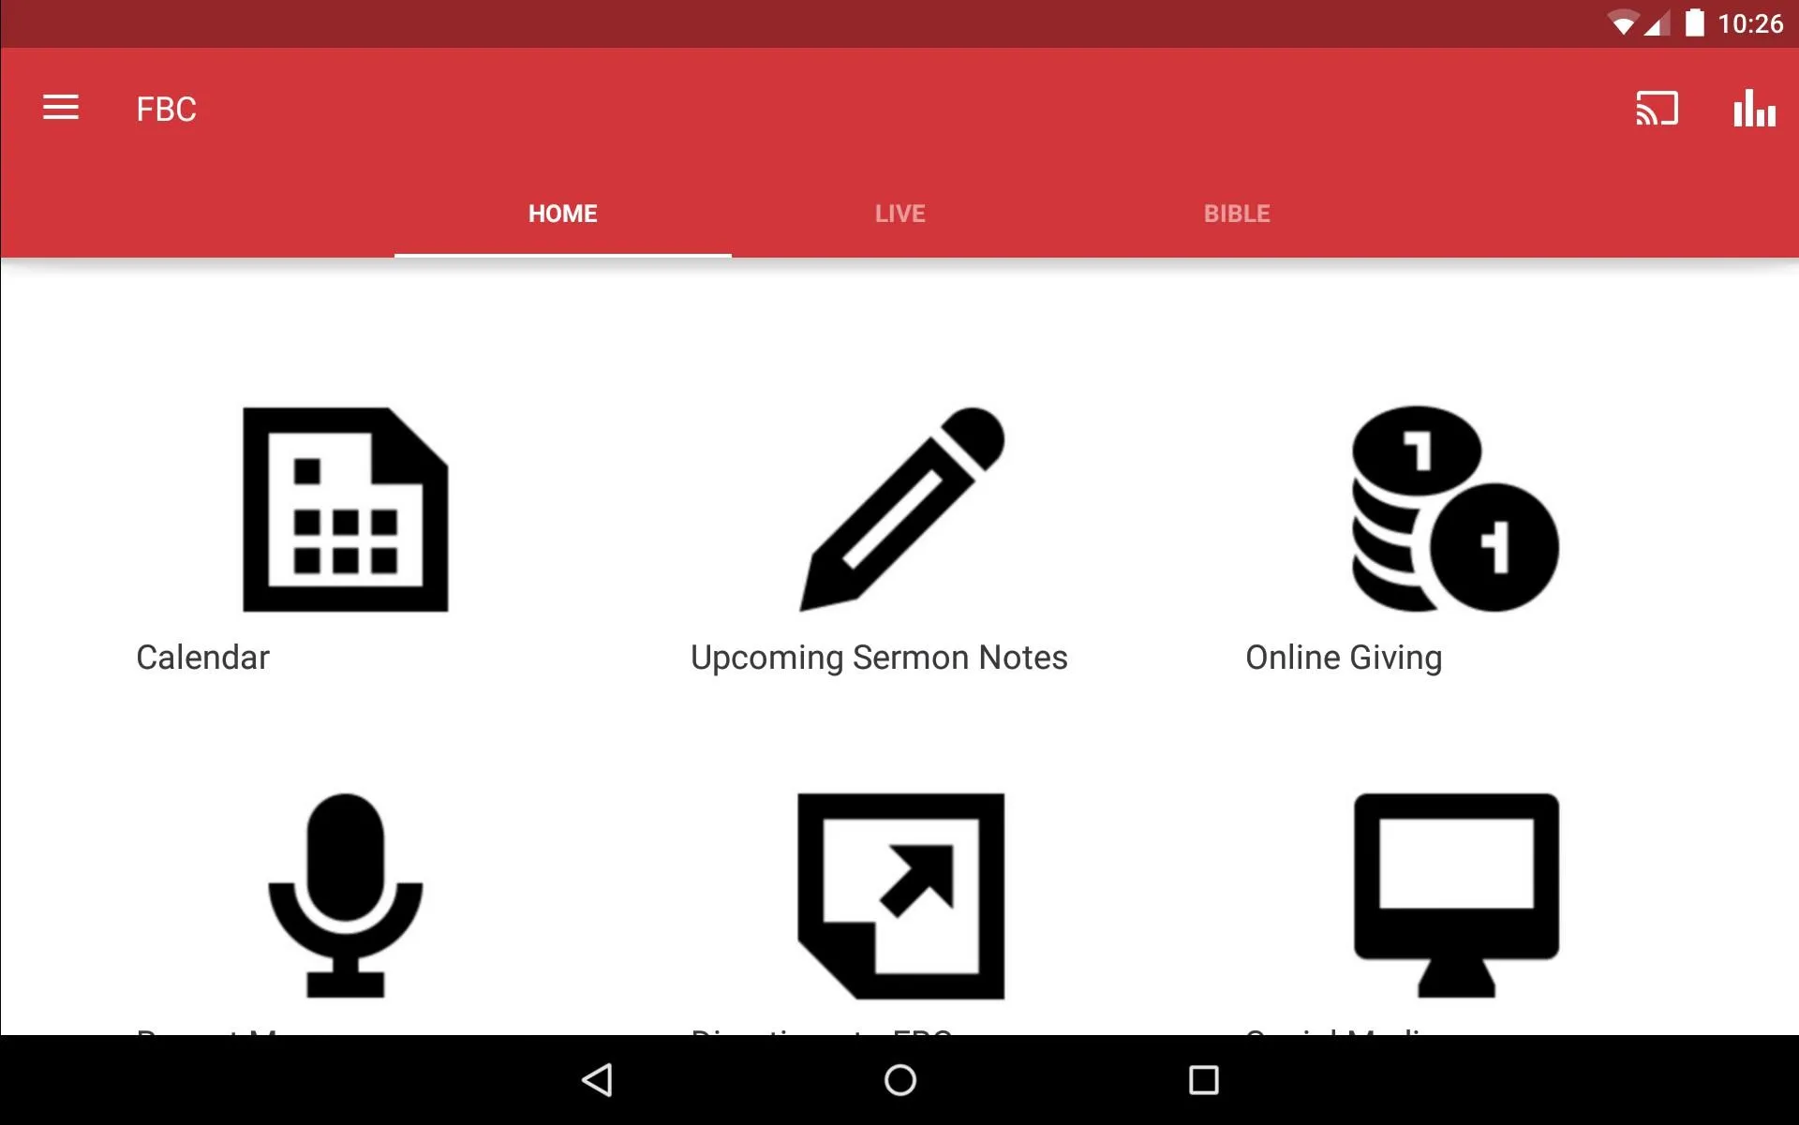Switch to the LIVE tab

click(x=899, y=213)
